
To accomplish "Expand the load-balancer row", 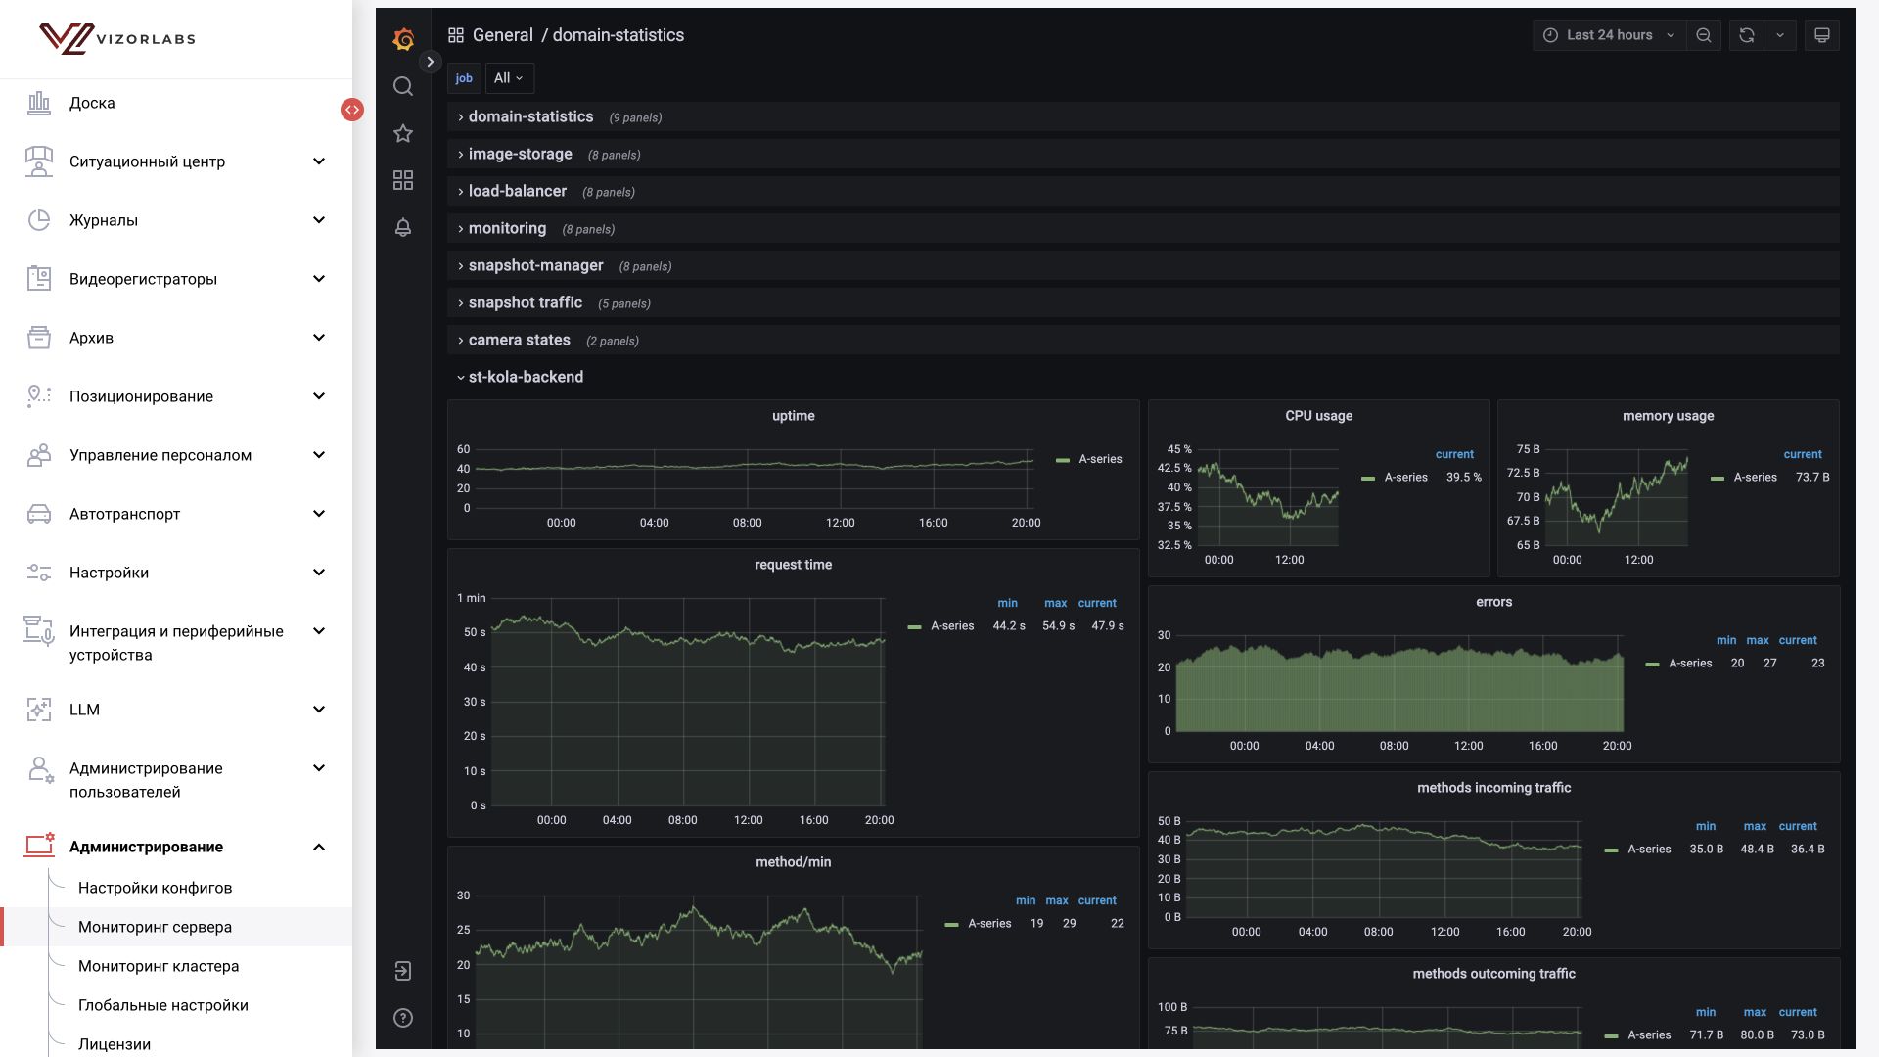I will pos(1143,191).
